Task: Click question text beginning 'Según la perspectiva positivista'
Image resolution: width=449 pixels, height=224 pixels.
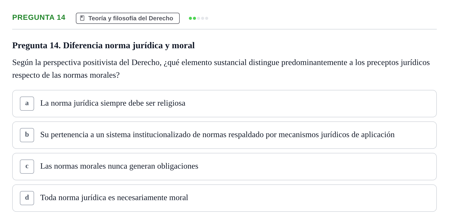Action: [221, 69]
